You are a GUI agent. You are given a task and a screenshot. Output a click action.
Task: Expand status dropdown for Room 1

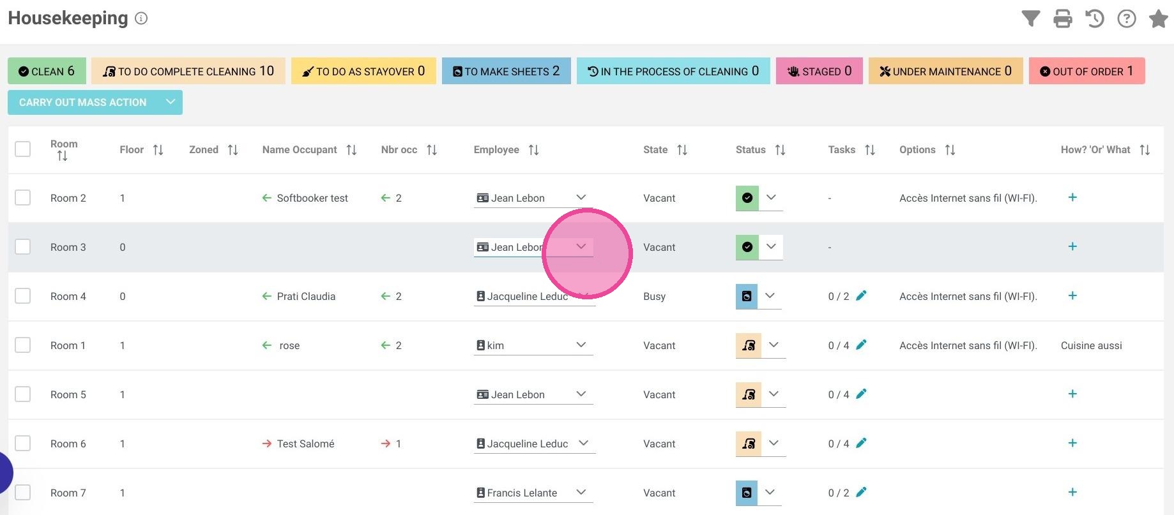[774, 345]
